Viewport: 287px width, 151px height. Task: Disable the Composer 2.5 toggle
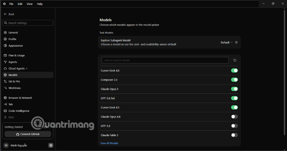click(234, 80)
